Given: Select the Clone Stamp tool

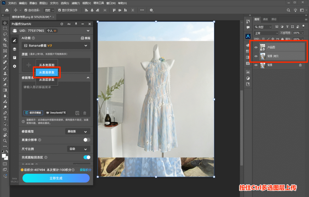Looking at the screenshot, I should coord(5,73).
